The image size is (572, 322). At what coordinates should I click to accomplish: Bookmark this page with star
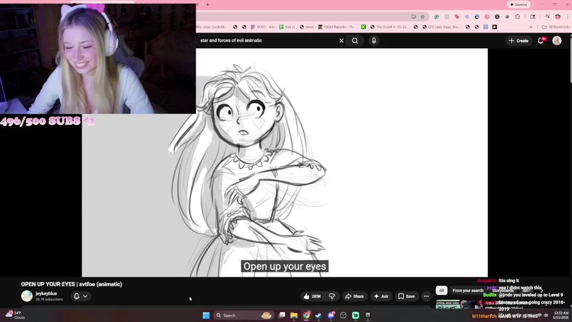coord(423,17)
